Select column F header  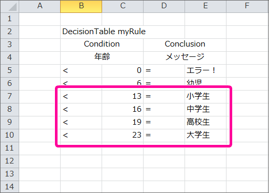point(247,6)
